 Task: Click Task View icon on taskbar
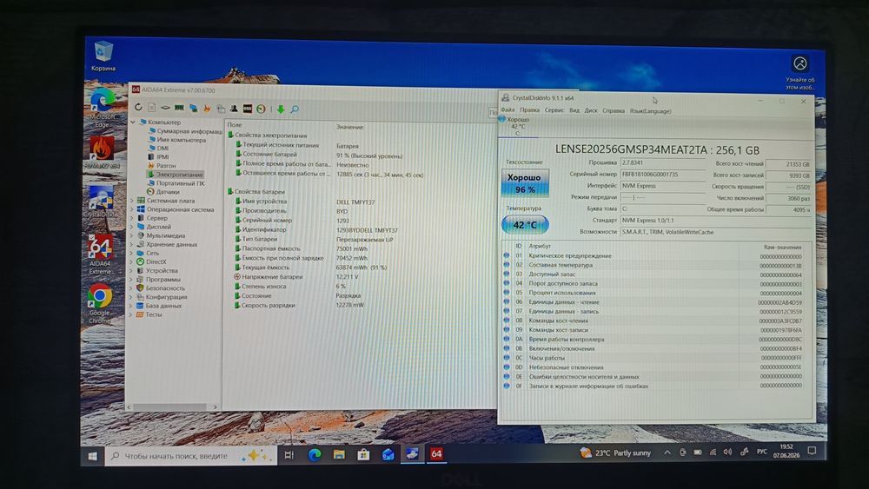tap(289, 454)
